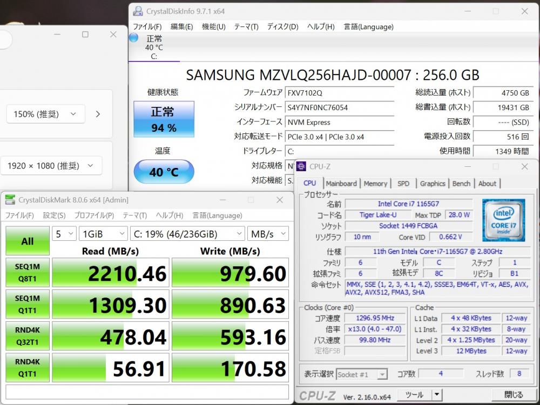The image size is (540, 405).
Task: Open ファイル(F) menu in CrystalDiskInfo
Action: click(x=147, y=27)
